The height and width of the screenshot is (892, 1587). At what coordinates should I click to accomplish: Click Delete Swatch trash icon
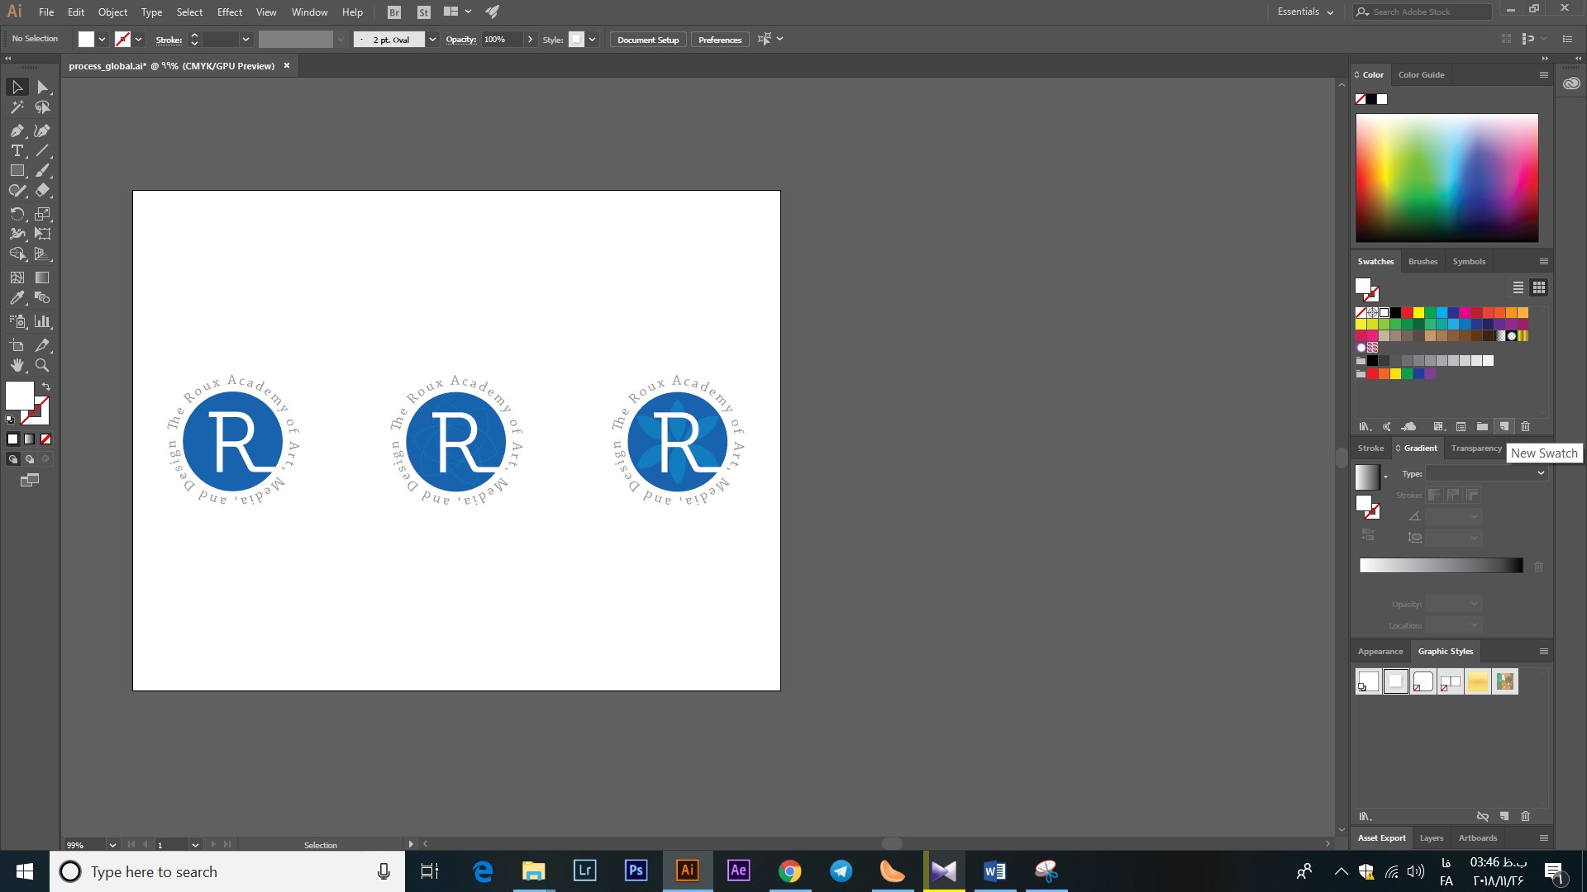pyautogui.click(x=1526, y=426)
